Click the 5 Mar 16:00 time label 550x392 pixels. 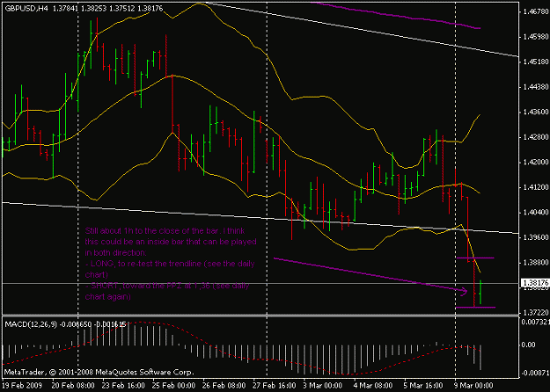[423, 385]
